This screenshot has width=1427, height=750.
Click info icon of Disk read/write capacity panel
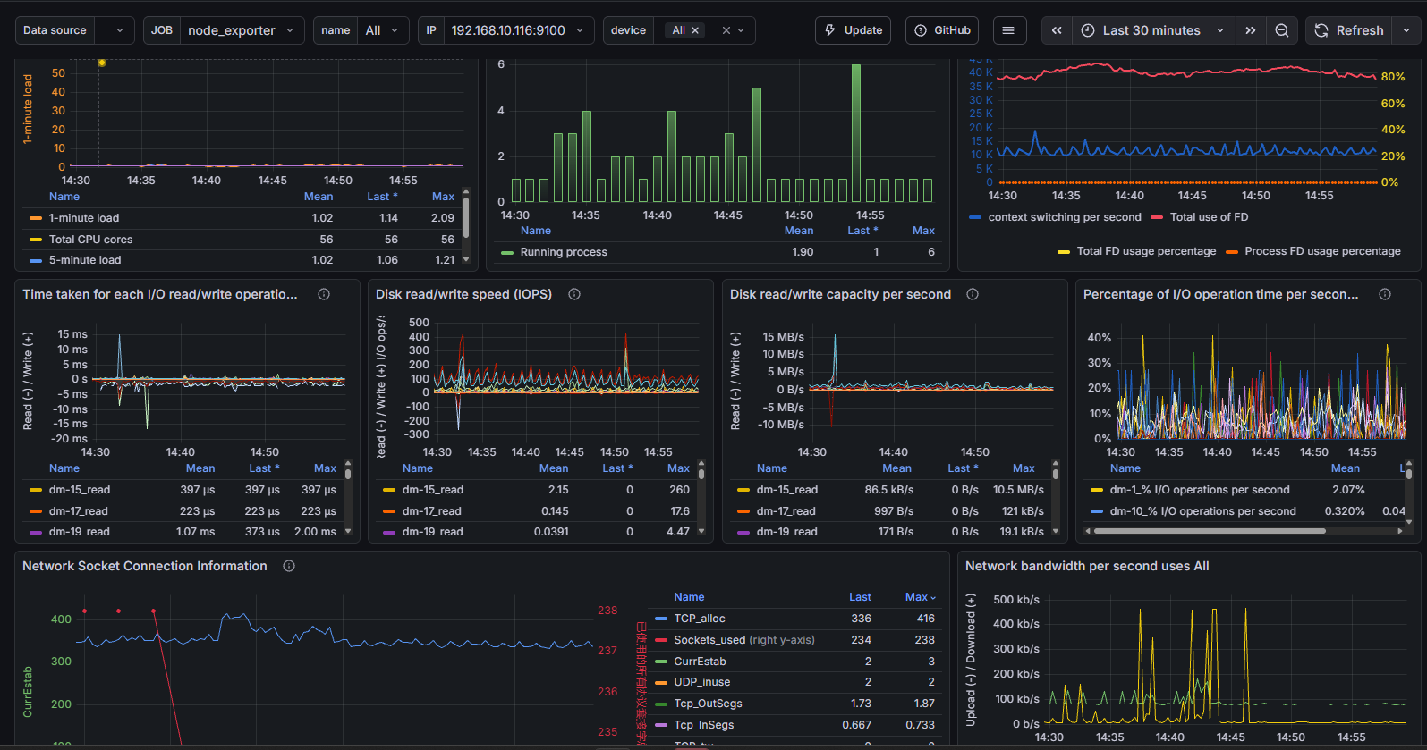973,294
